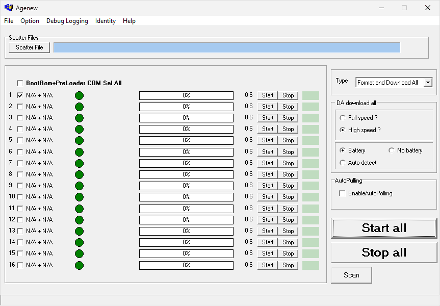Choose the Battery radio option
This screenshot has width=440, height=306.
342,150
